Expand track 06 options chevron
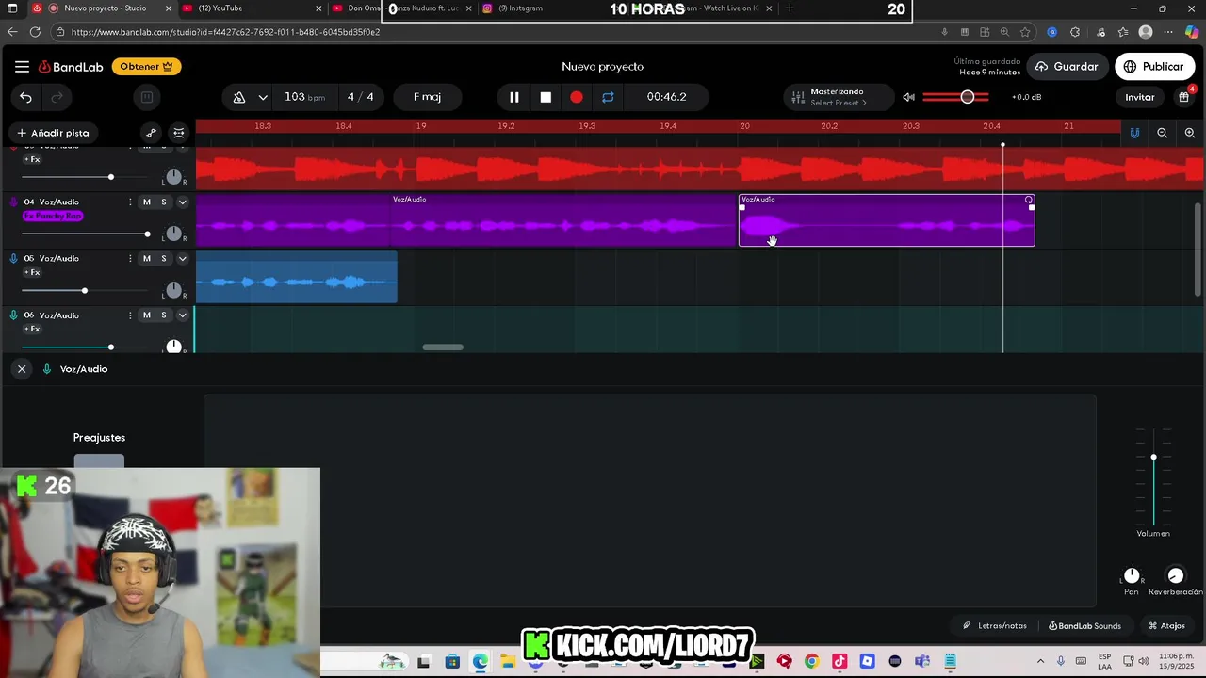The height and width of the screenshot is (678, 1206). click(183, 315)
